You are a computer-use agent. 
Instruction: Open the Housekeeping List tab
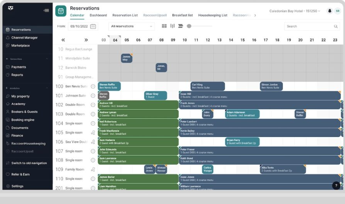(213, 15)
